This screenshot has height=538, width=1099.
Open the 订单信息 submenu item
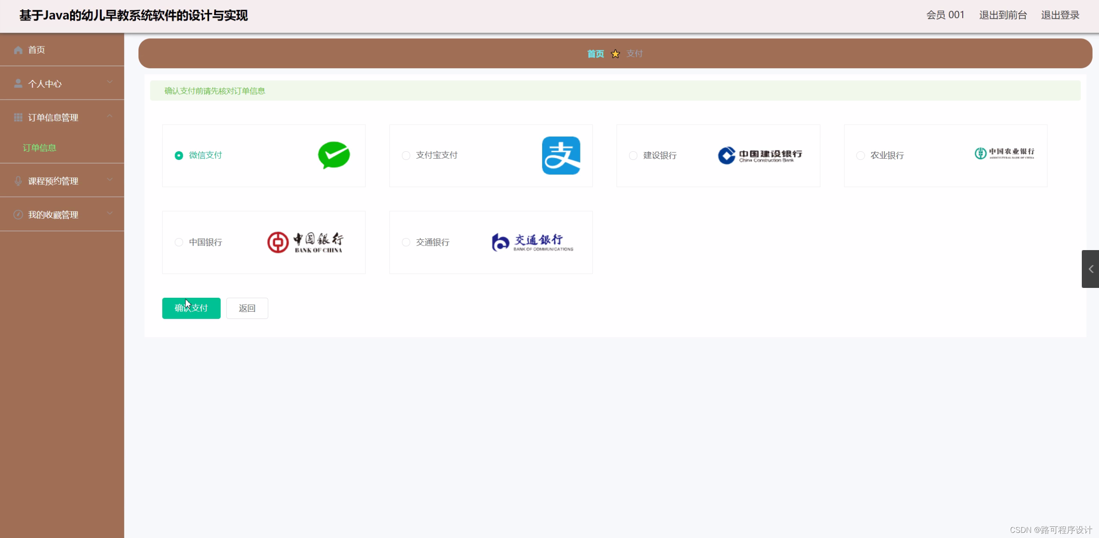coord(40,148)
